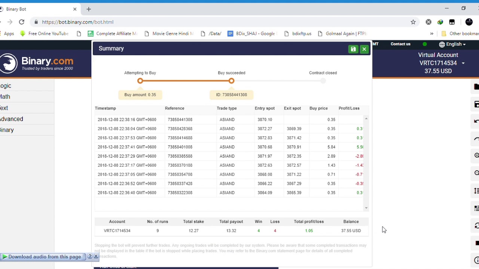
Task: Click the green connection status indicator
Action: [x=425, y=44]
